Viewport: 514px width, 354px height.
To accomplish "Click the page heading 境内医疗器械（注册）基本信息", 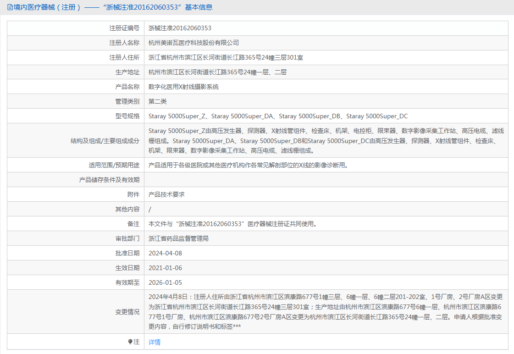I will point(110,7).
